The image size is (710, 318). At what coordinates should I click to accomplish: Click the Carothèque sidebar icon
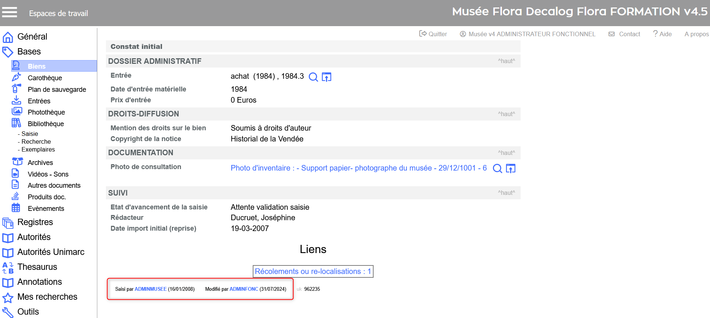pos(16,77)
